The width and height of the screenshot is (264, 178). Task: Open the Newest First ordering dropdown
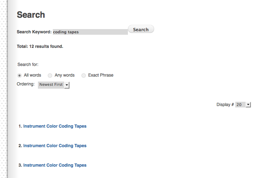(x=51, y=85)
